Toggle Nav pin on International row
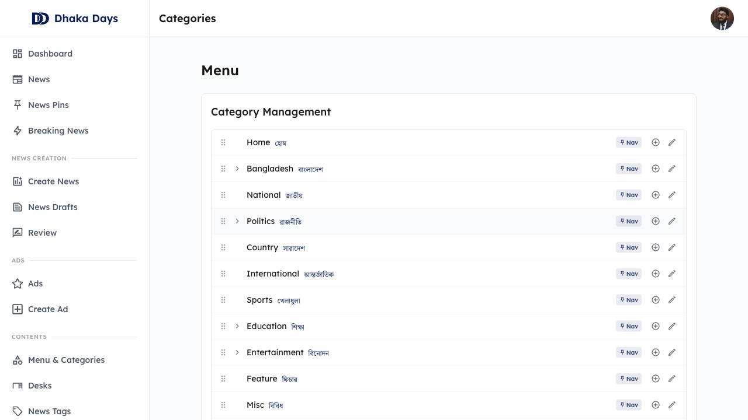Image resolution: width=748 pixels, height=420 pixels. (629, 274)
